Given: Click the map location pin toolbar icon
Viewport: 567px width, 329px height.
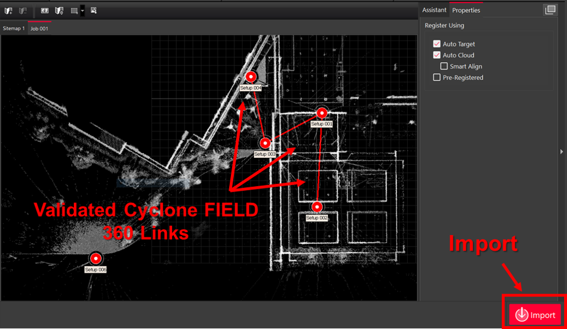Looking at the screenshot, I should (x=59, y=10).
